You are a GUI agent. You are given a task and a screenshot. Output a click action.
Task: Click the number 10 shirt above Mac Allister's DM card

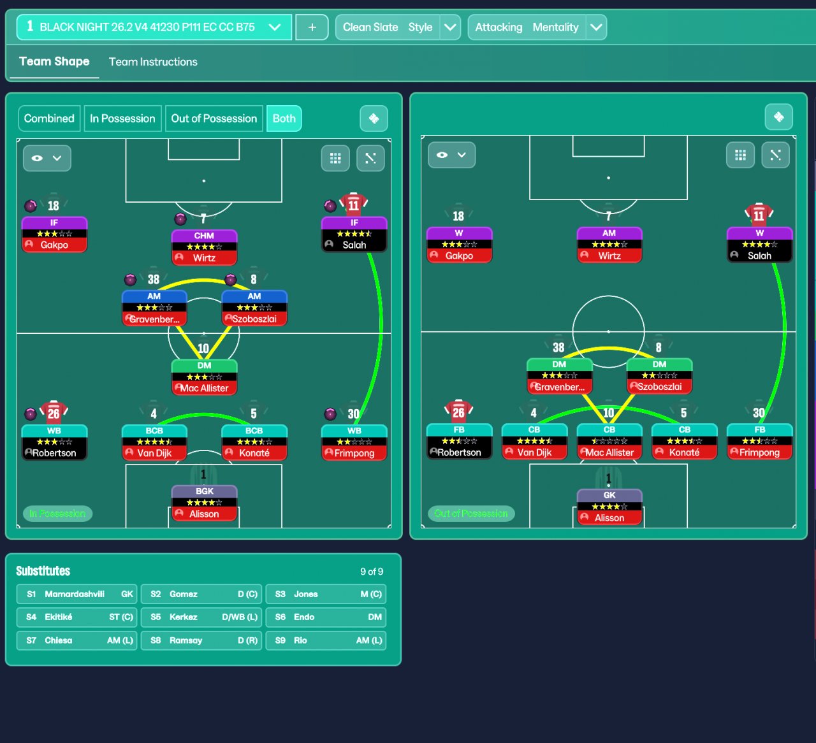(x=203, y=348)
